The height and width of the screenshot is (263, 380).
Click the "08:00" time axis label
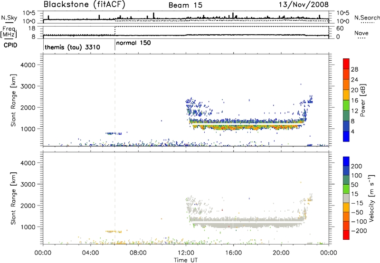coord(138,253)
